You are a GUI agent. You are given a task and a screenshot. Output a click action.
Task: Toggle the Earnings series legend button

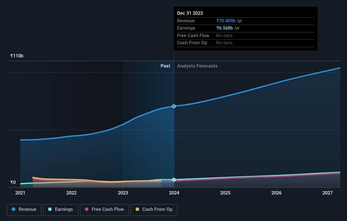(x=60, y=210)
